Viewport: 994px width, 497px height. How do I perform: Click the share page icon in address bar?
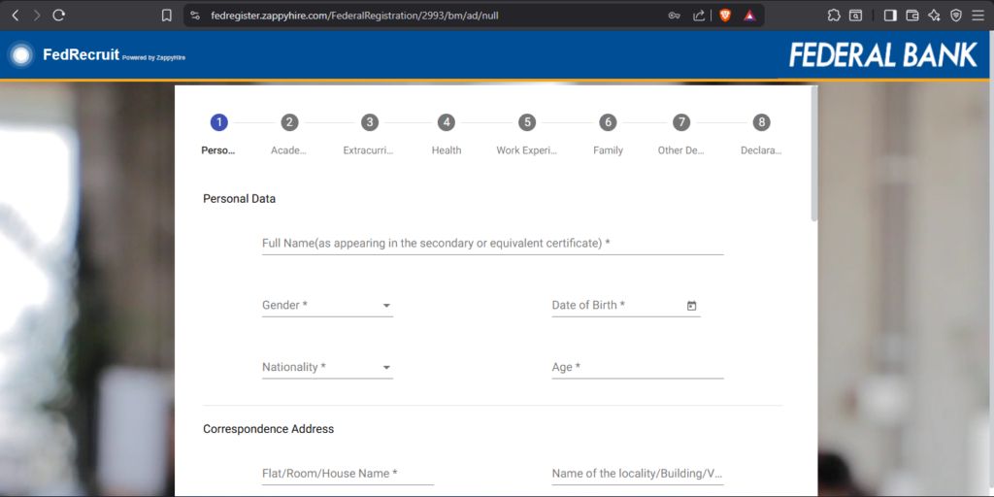coord(699,16)
